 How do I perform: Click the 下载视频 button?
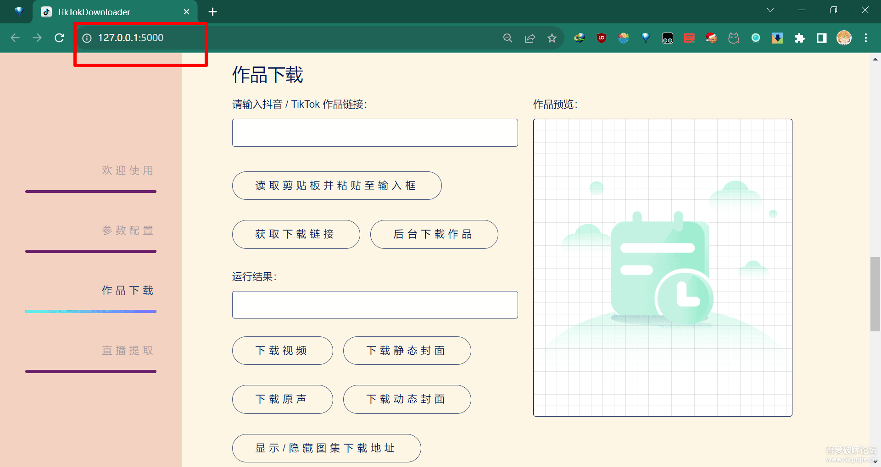click(x=282, y=350)
